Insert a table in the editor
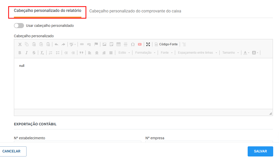 click(x=119, y=44)
